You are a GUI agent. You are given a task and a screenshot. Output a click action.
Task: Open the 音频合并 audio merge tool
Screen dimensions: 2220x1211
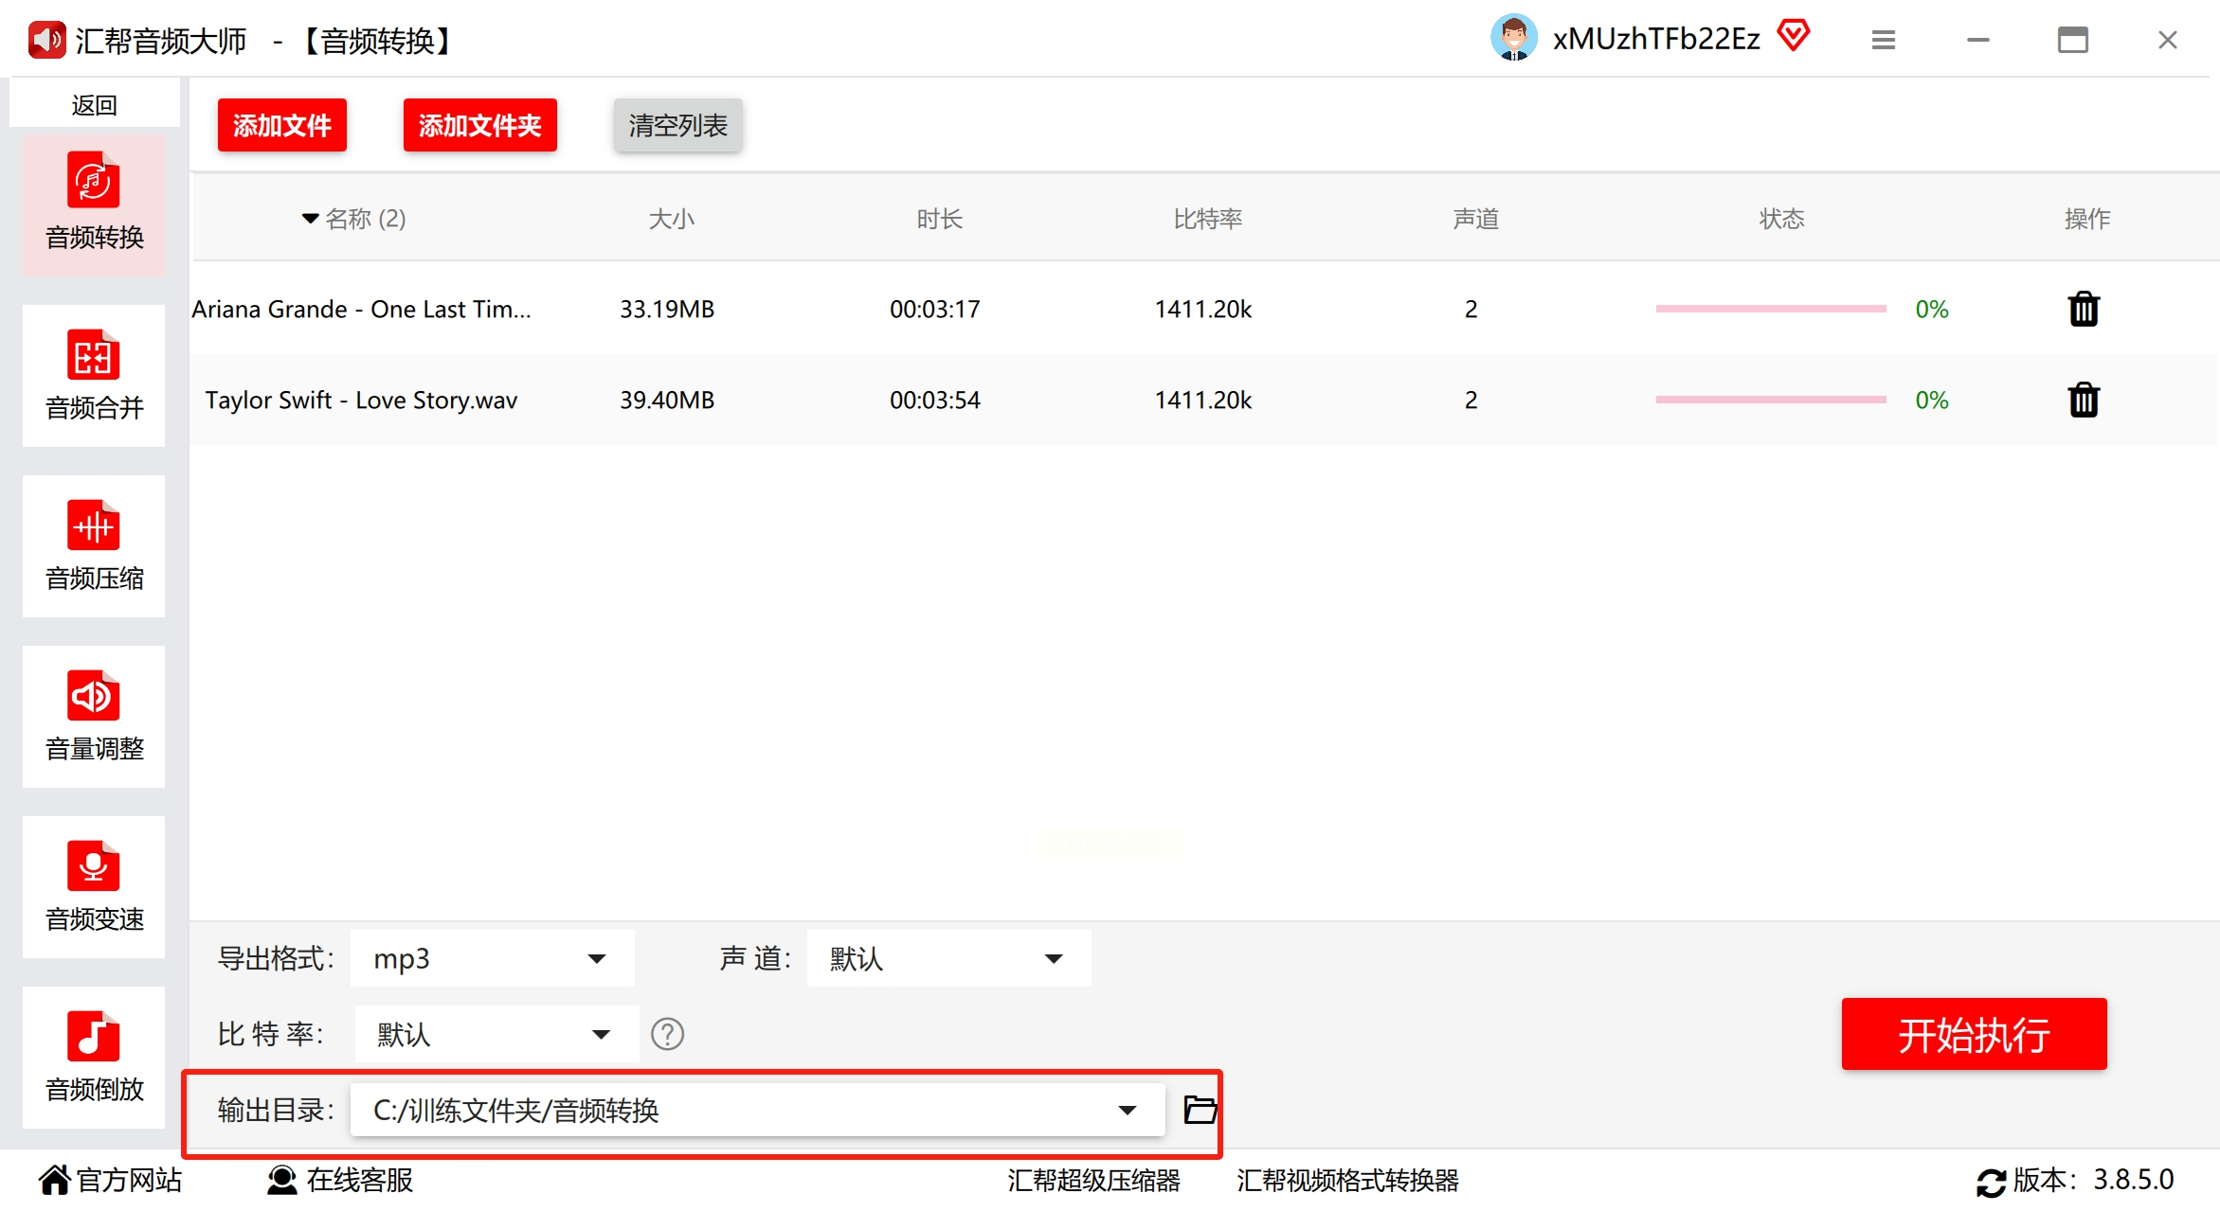pos(94,376)
